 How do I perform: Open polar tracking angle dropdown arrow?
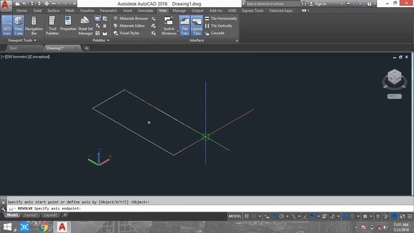(287, 216)
